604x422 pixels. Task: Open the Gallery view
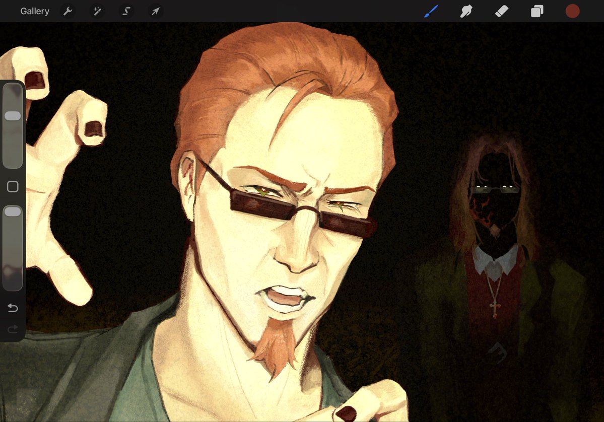pos(35,11)
